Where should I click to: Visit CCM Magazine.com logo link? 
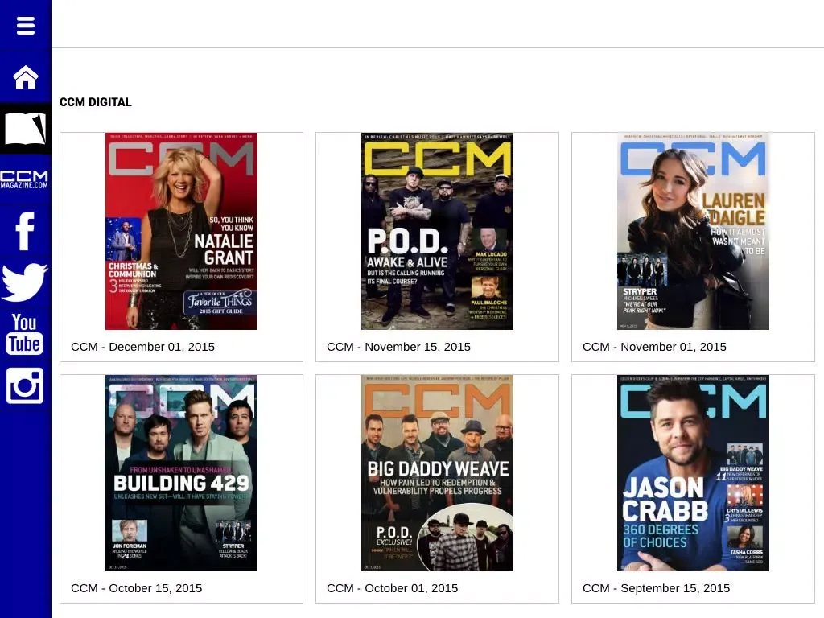[24, 179]
